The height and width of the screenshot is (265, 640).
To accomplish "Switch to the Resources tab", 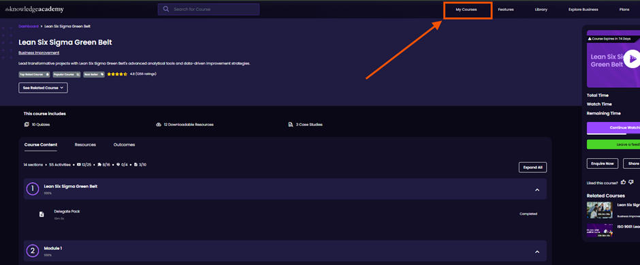I will tap(85, 144).
